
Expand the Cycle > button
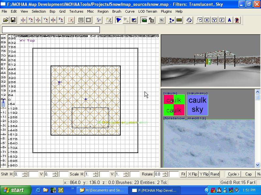tap(234, 174)
